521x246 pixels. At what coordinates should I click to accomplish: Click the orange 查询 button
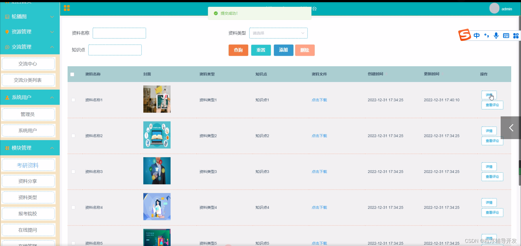238,50
